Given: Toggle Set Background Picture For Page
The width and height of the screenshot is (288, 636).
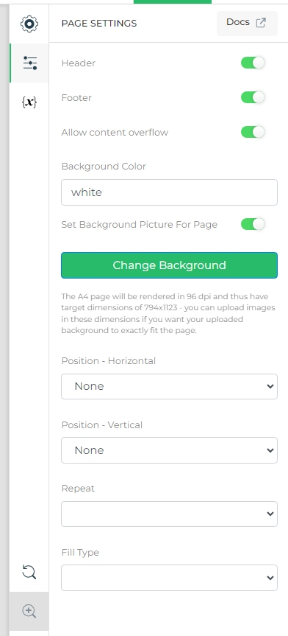Looking at the screenshot, I should coord(253,224).
